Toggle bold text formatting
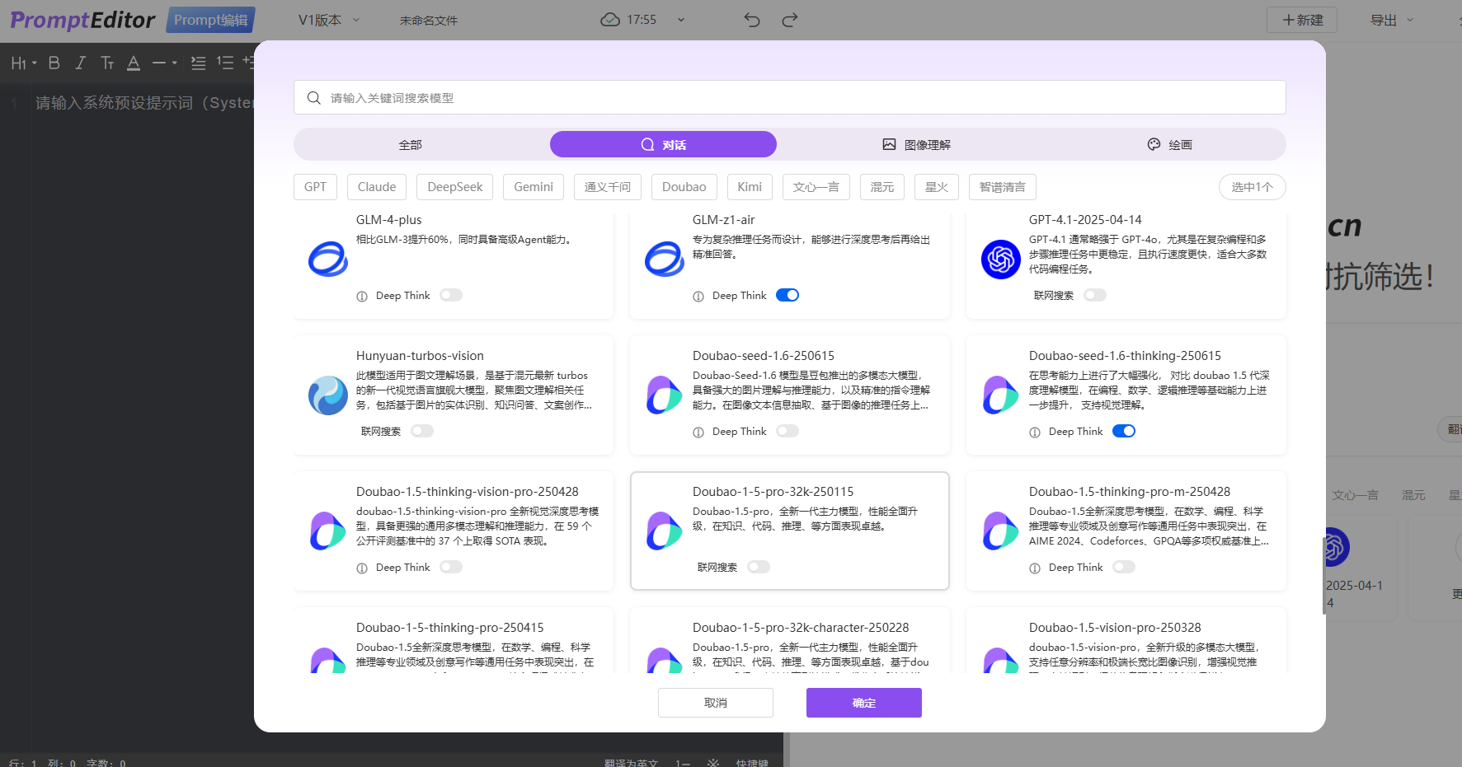The image size is (1462, 767). point(54,63)
